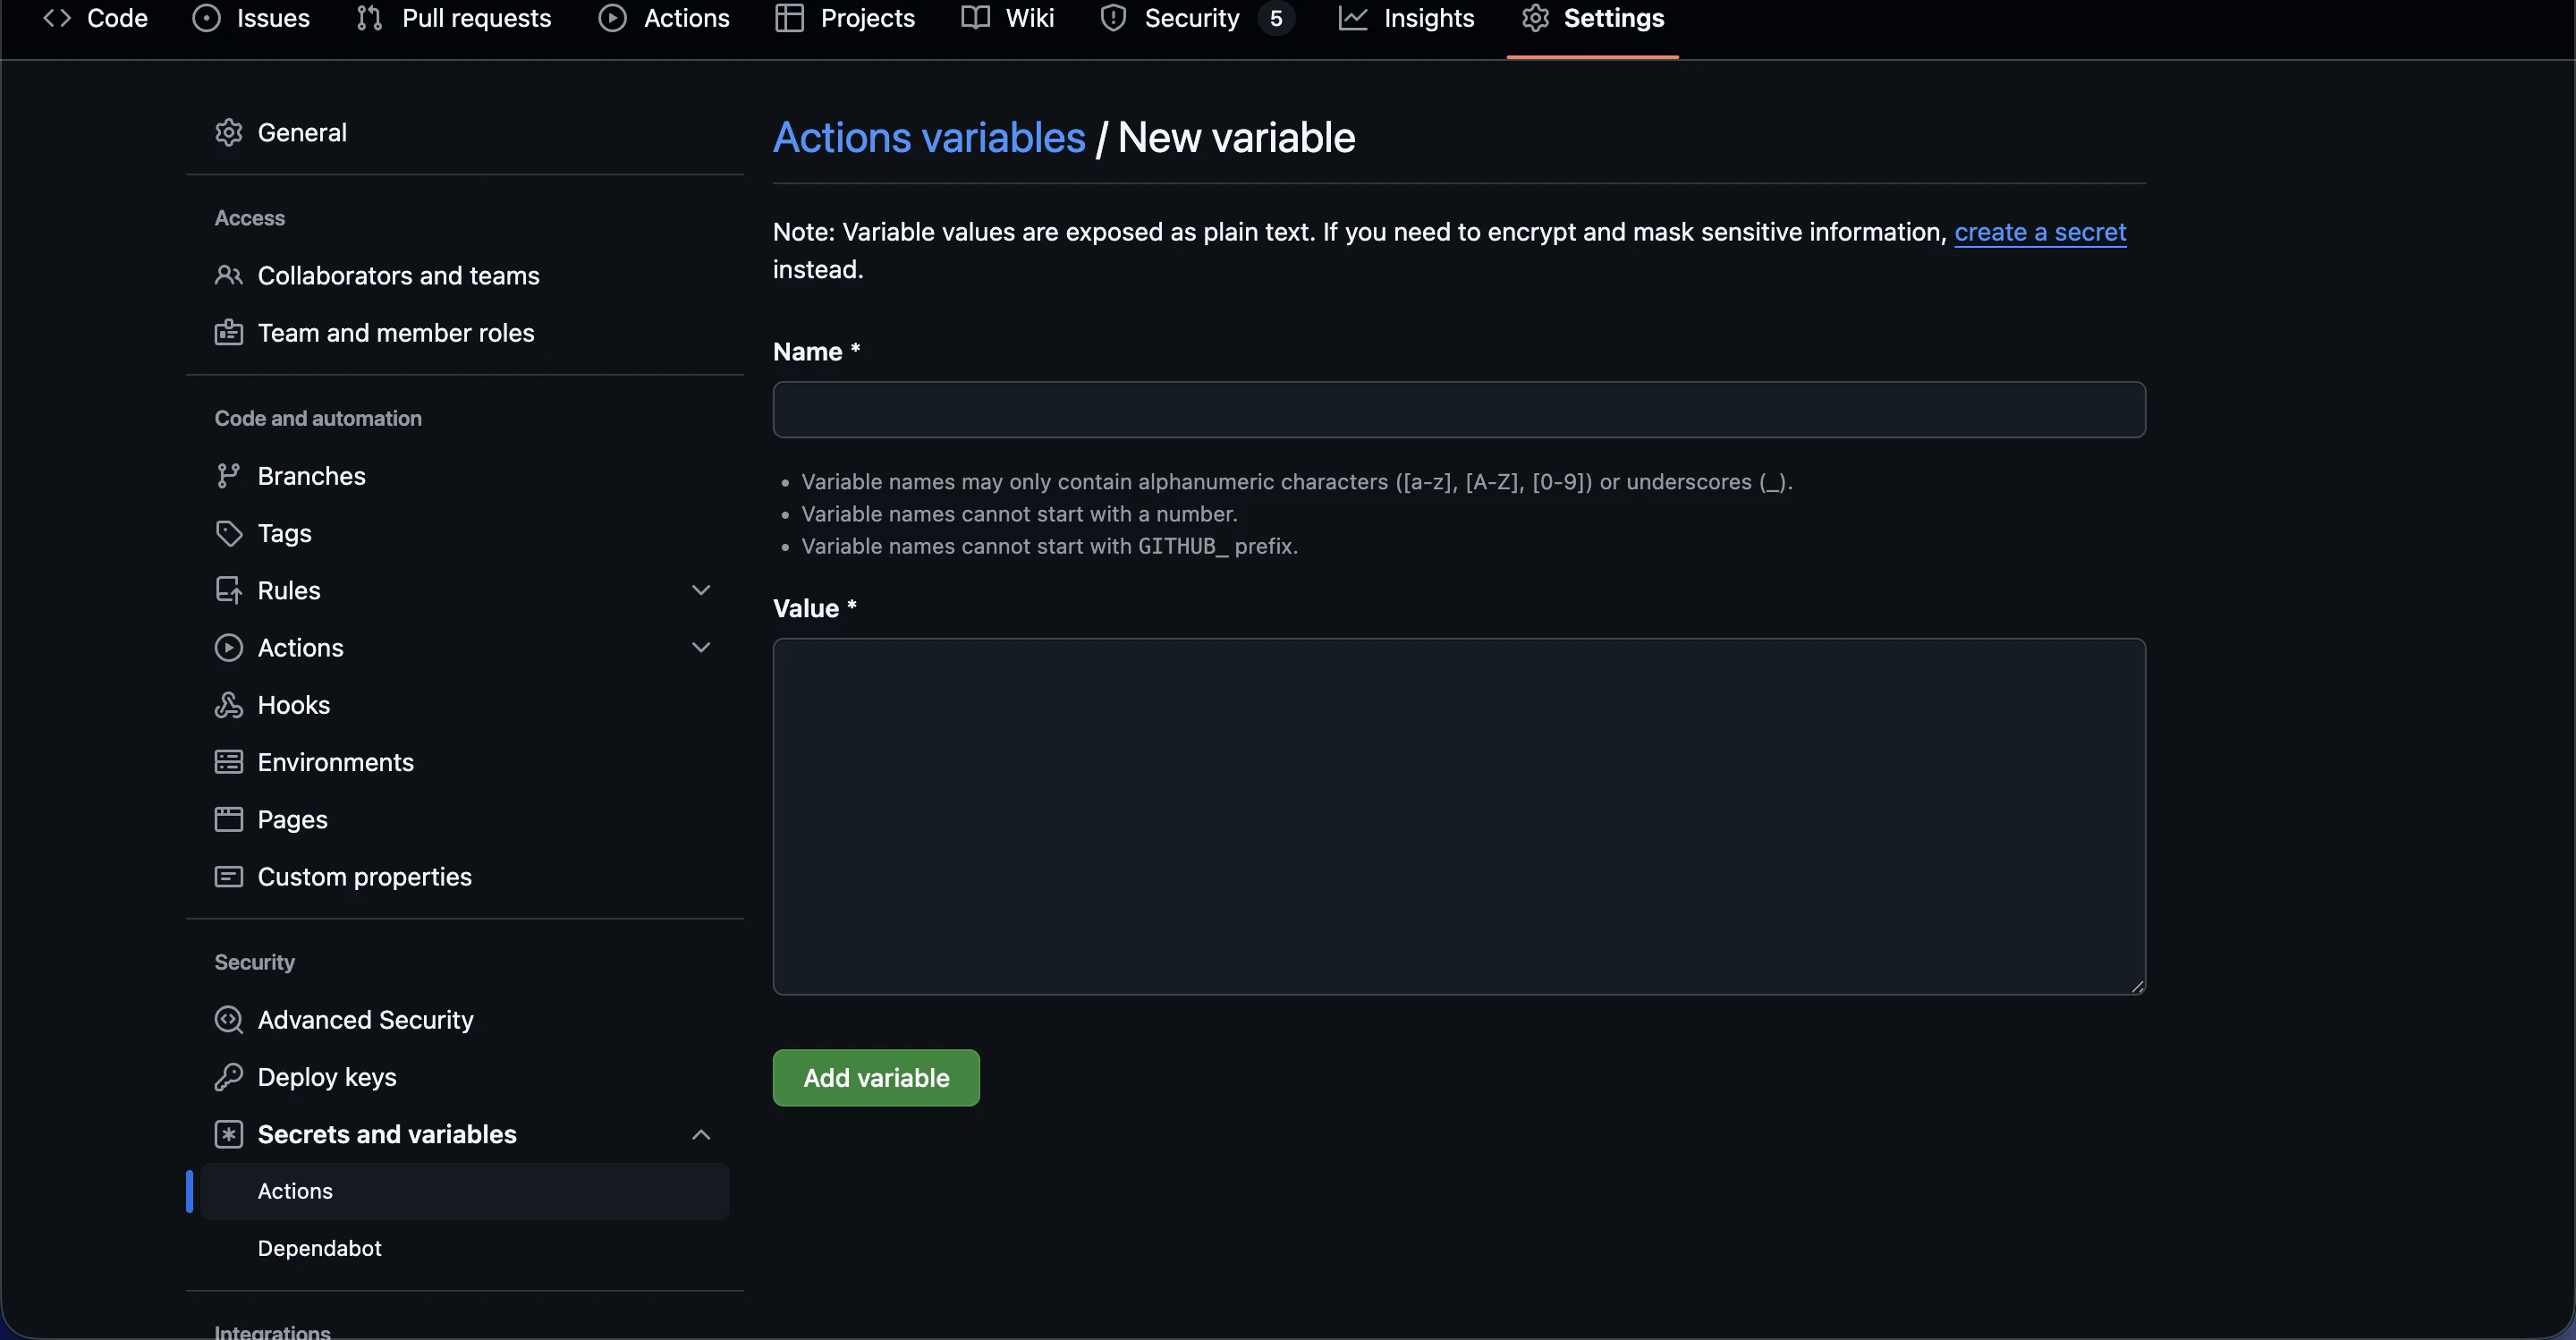Select the Settings tab

point(1593,18)
